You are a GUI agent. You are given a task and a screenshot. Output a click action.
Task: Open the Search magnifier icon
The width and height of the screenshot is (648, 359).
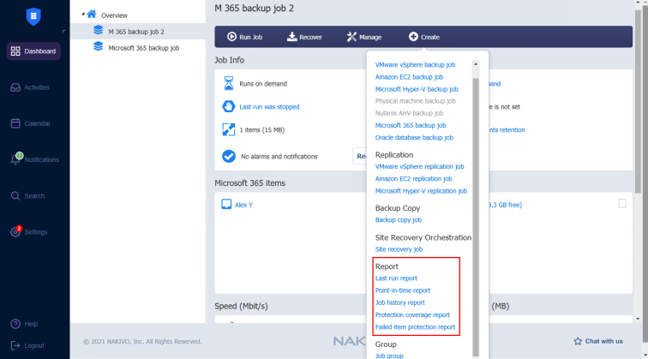coord(15,196)
